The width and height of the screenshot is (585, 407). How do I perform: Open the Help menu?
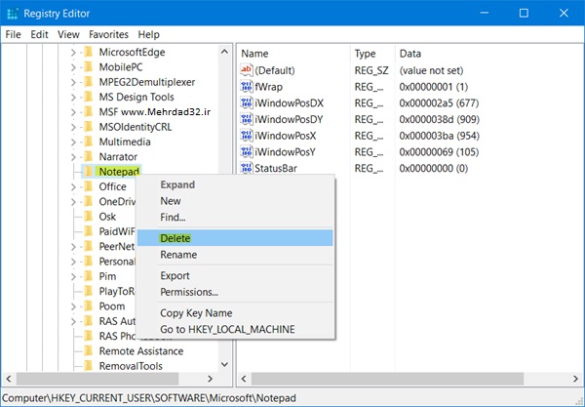[x=148, y=34]
